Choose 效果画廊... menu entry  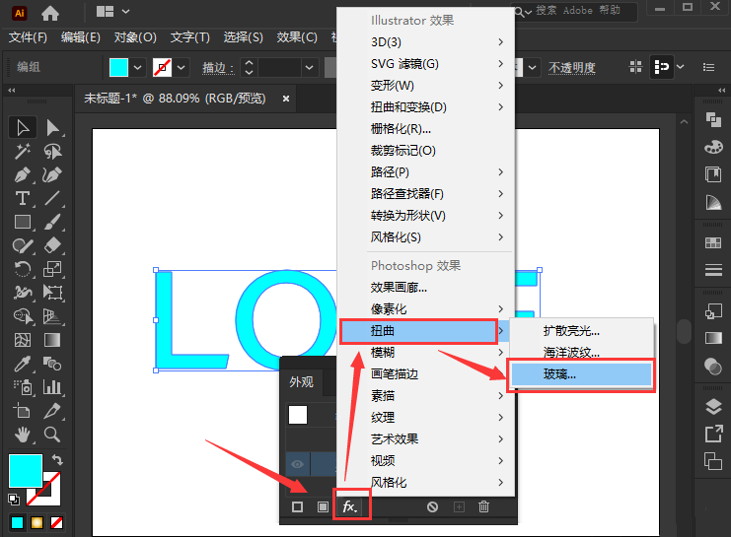click(x=425, y=288)
